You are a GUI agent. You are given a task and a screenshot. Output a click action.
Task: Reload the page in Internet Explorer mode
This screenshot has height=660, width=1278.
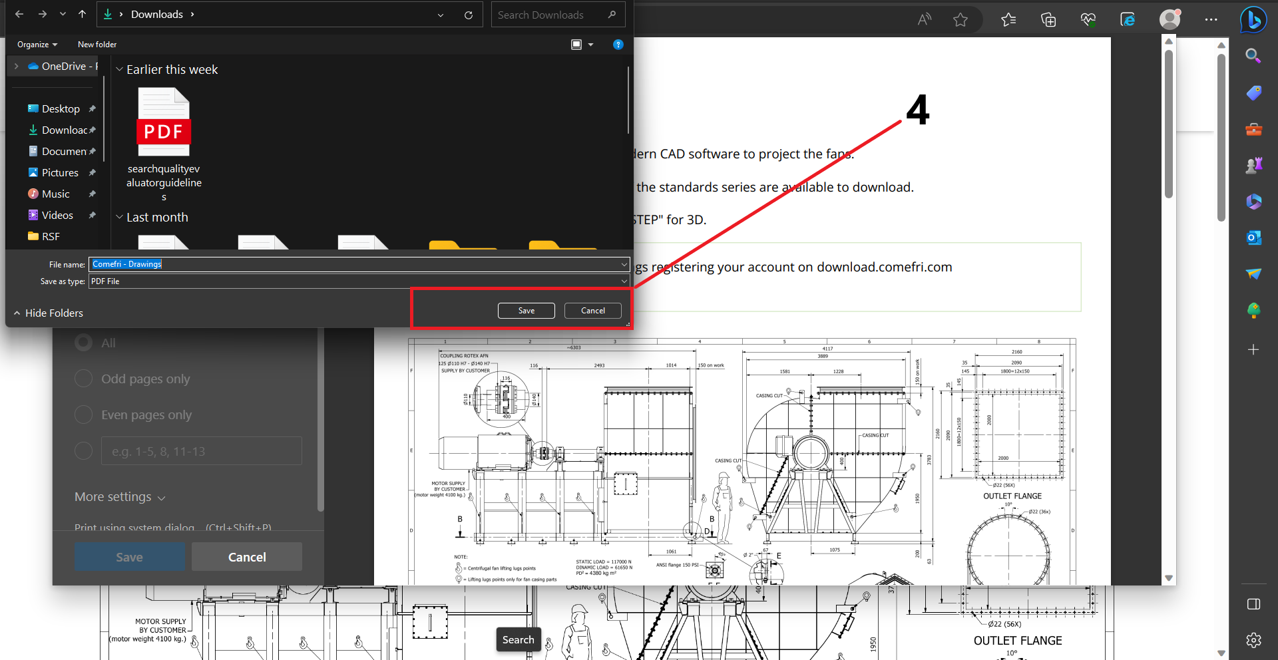(x=1128, y=19)
